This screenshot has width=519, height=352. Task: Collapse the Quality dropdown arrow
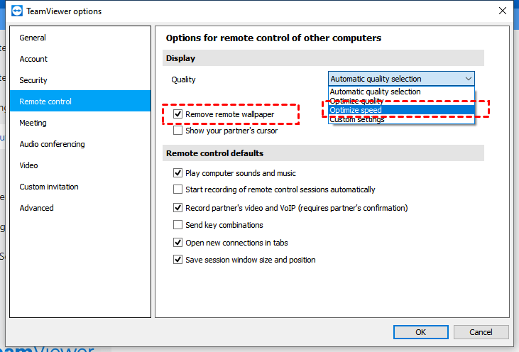tap(467, 79)
